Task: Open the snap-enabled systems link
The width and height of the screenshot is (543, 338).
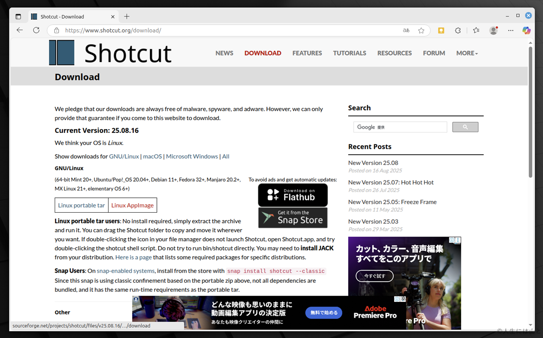Action: (126, 270)
